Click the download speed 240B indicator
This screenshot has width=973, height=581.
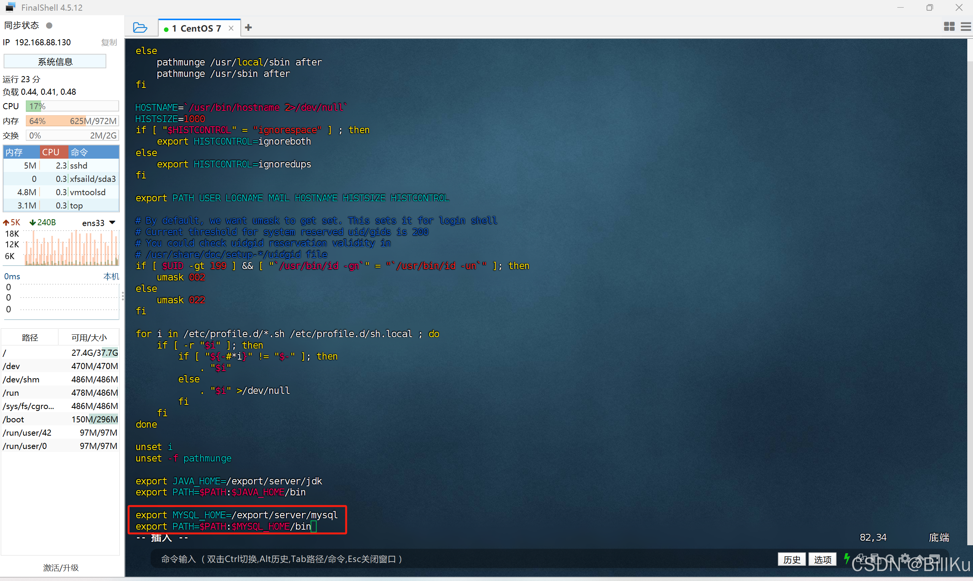43,222
